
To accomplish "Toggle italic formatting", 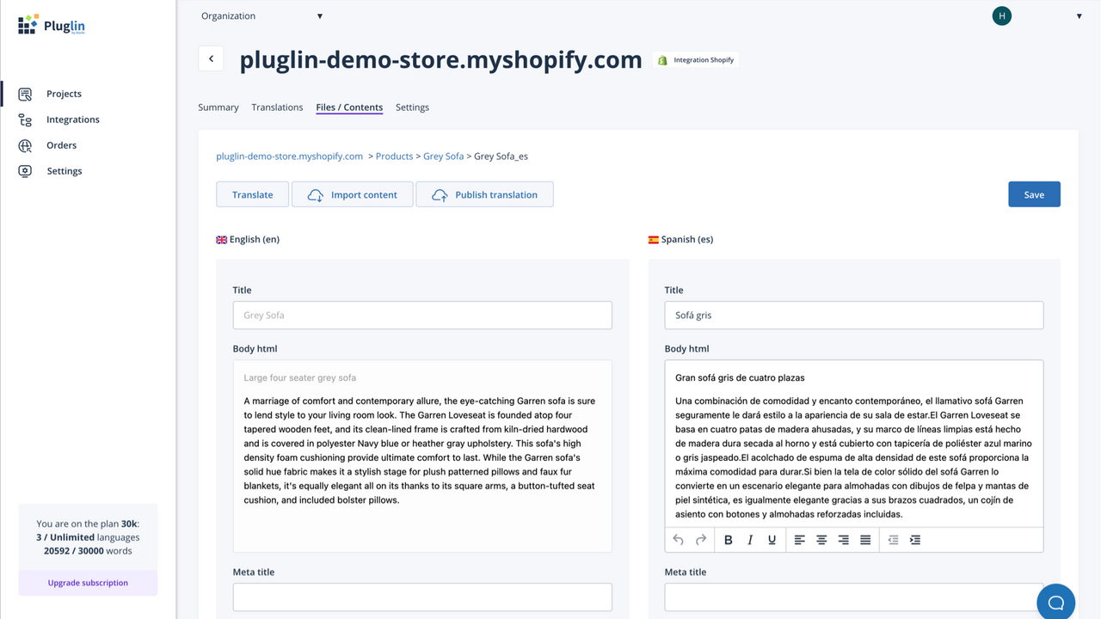I will (x=750, y=540).
